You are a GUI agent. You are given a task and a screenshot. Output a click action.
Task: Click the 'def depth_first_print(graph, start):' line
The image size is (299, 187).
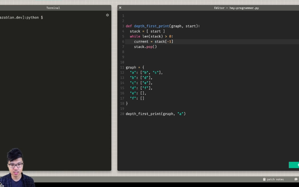pos(163,26)
